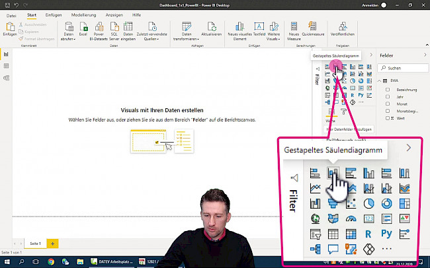The width and height of the screenshot is (430, 268).
Task: Launch Chrome from the taskbar
Action: click(x=51, y=261)
